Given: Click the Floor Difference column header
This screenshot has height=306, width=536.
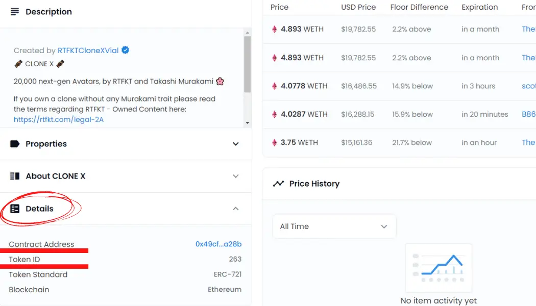Looking at the screenshot, I should pos(419,7).
